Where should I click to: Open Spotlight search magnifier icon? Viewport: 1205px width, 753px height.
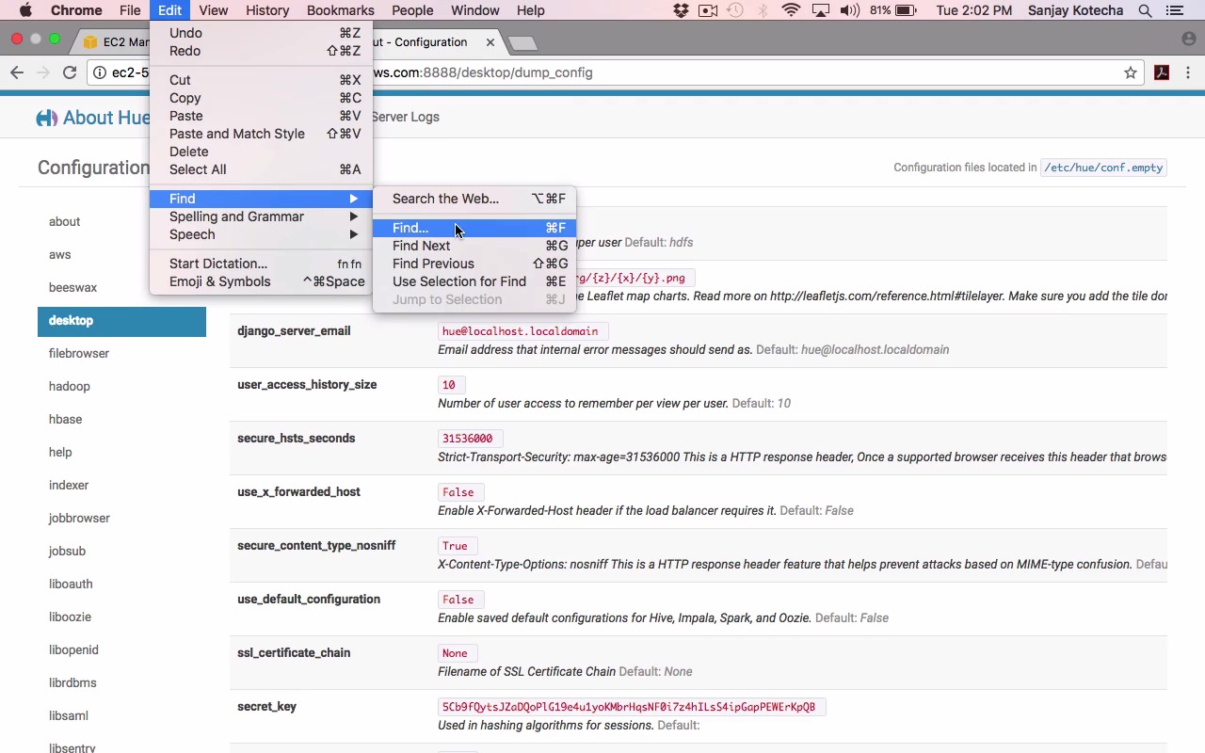pyautogui.click(x=1145, y=10)
